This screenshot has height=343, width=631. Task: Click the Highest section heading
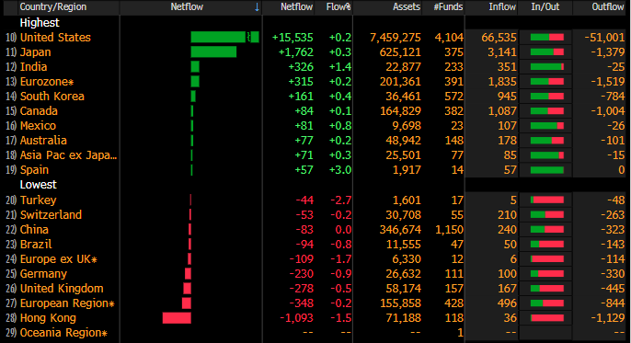(40, 23)
